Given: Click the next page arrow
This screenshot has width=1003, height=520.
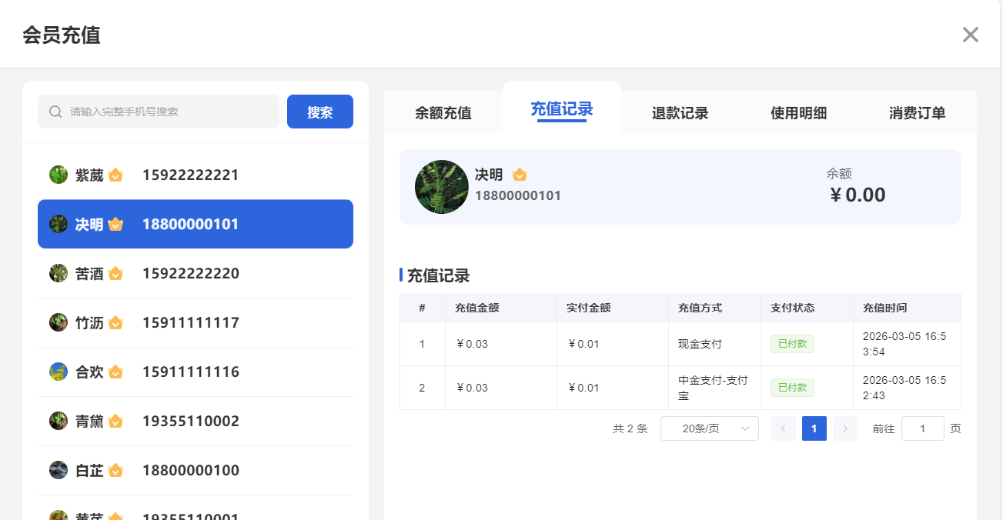Looking at the screenshot, I should 844,428.
